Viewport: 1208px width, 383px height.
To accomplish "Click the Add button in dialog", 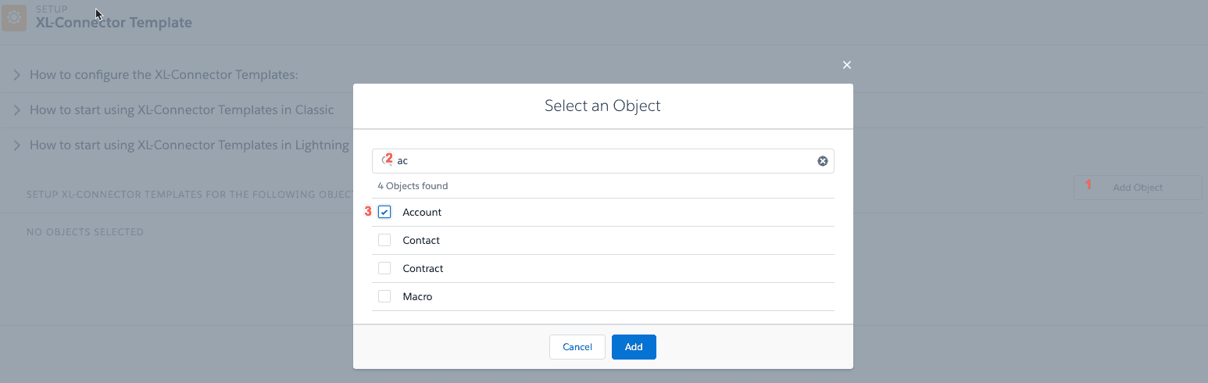I will coord(634,347).
